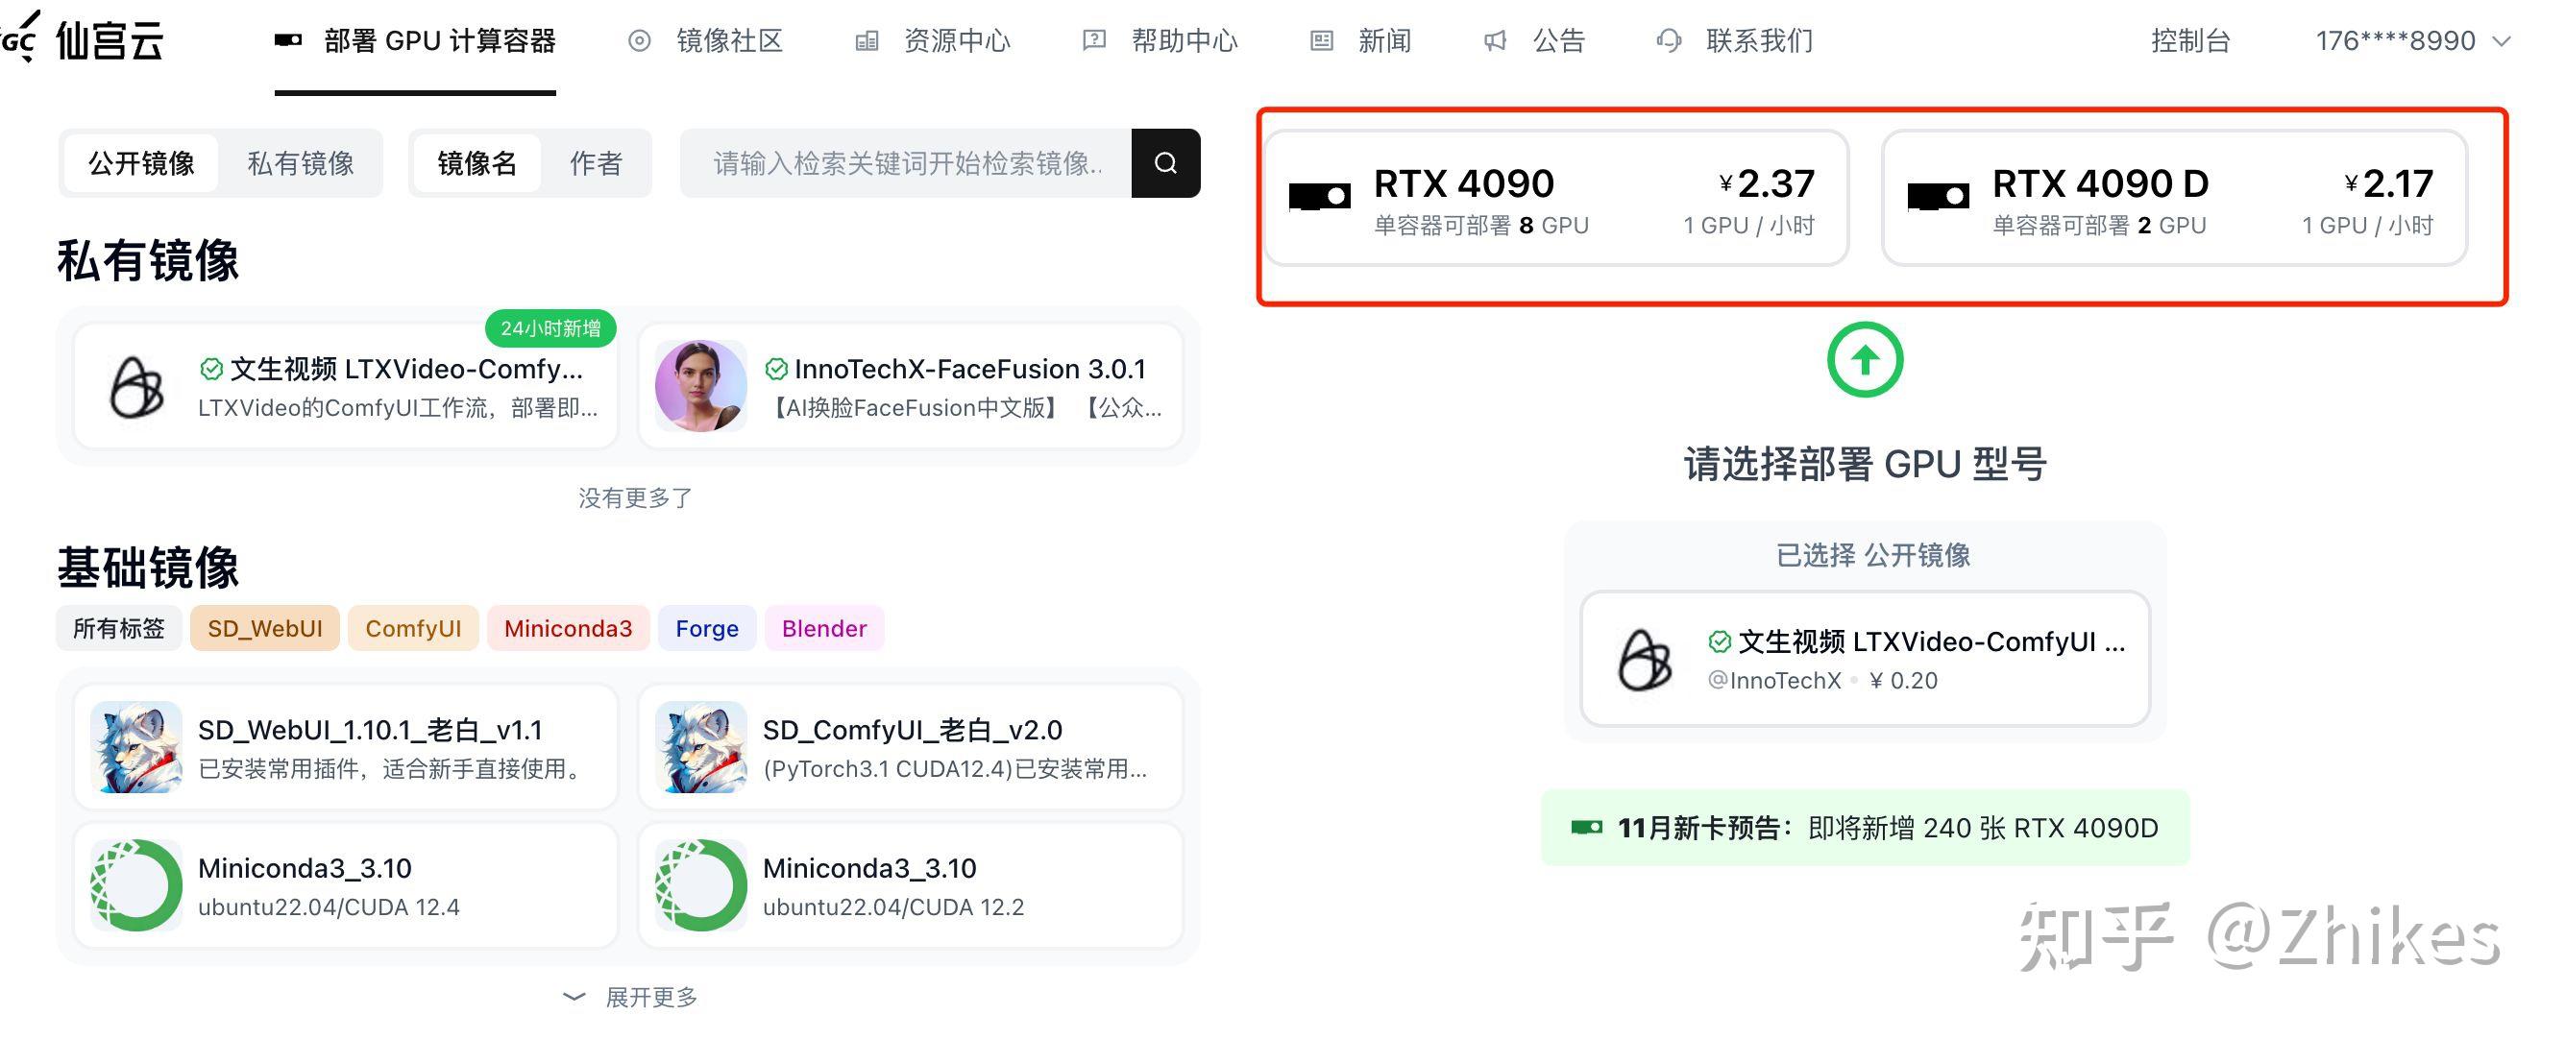Click @InnoTechX author text
Image resolution: width=2565 pixels, height=1039 pixels.
coord(1774,681)
